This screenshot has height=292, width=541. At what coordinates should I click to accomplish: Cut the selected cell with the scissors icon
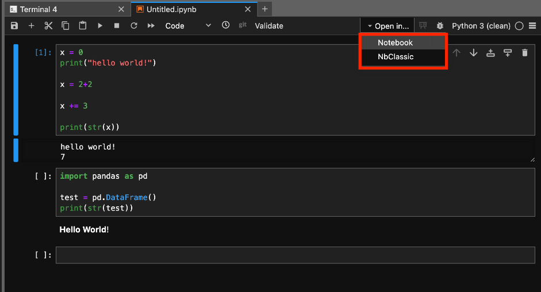[x=48, y=25]
